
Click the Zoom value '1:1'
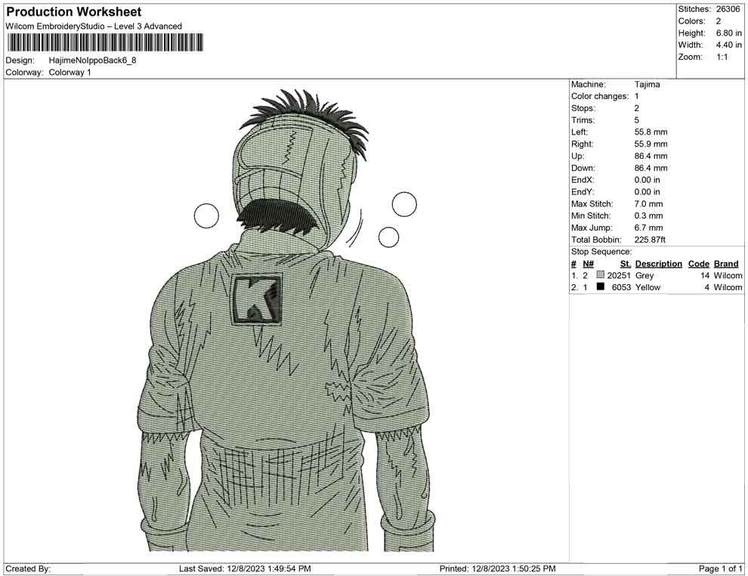point(722,57)
